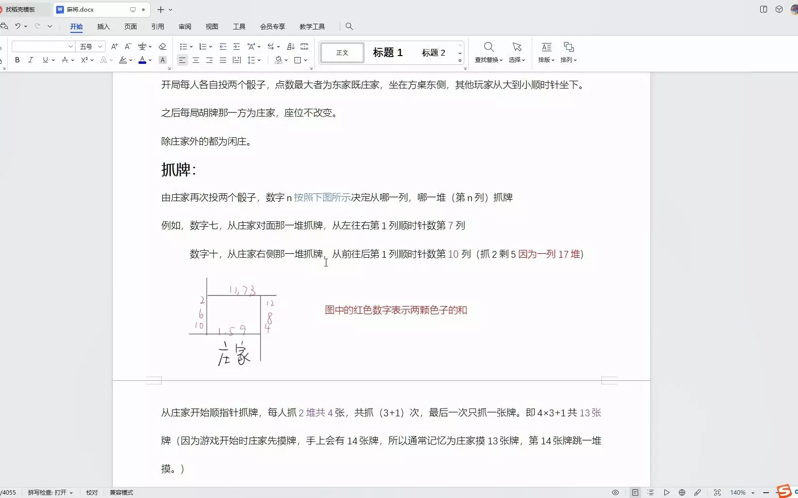798x498 pixels.
Task: Open the 插入 ribbon tab
Action: click(x=104, y=27)
